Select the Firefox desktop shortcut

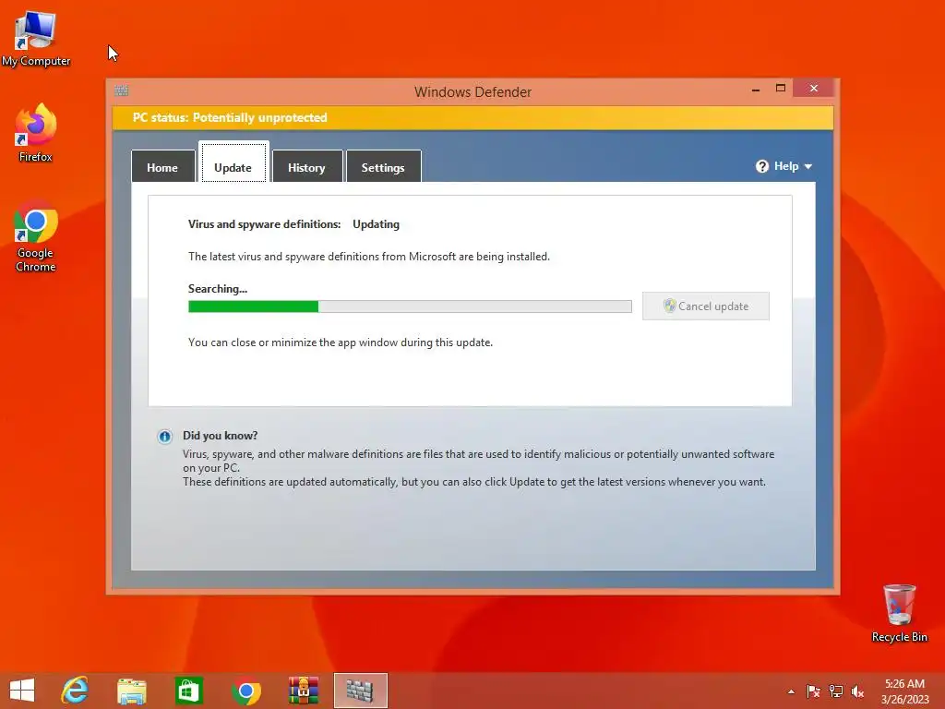pos(36,133)
